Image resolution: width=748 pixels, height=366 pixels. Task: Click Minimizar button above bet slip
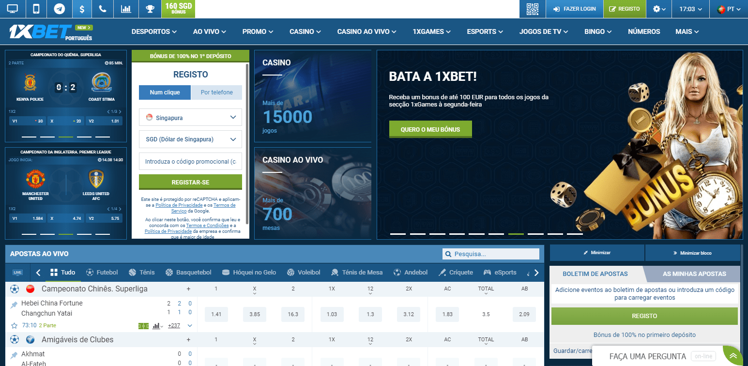coord(597,253)
